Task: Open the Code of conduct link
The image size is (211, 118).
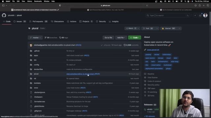Action: 154,81
